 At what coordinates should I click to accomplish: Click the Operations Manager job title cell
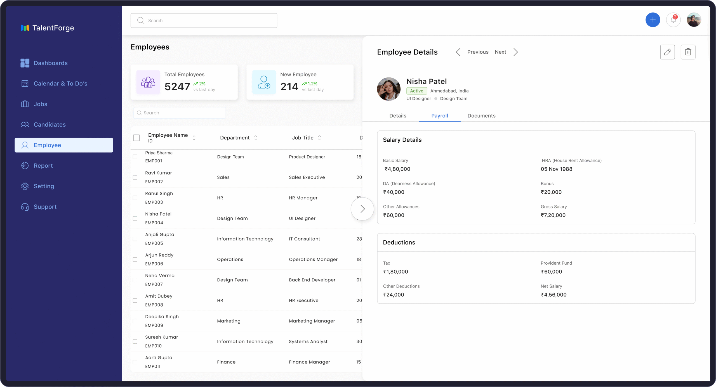[313, 260]
